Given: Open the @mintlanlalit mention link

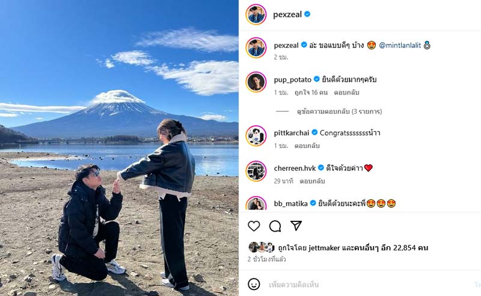Looking at the screenshot, I should [400, 46].
